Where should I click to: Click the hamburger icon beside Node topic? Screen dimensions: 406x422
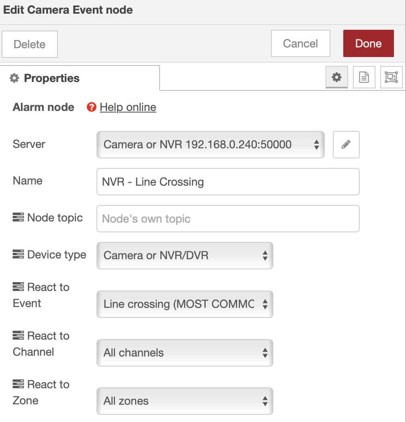(x=18, y=217)
